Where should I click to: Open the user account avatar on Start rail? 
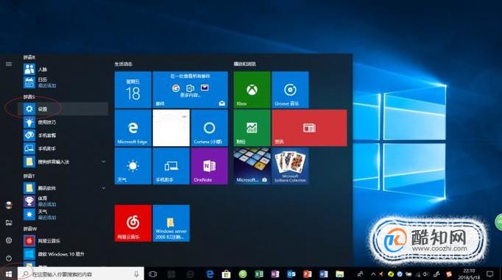click(x=9, y=205)
